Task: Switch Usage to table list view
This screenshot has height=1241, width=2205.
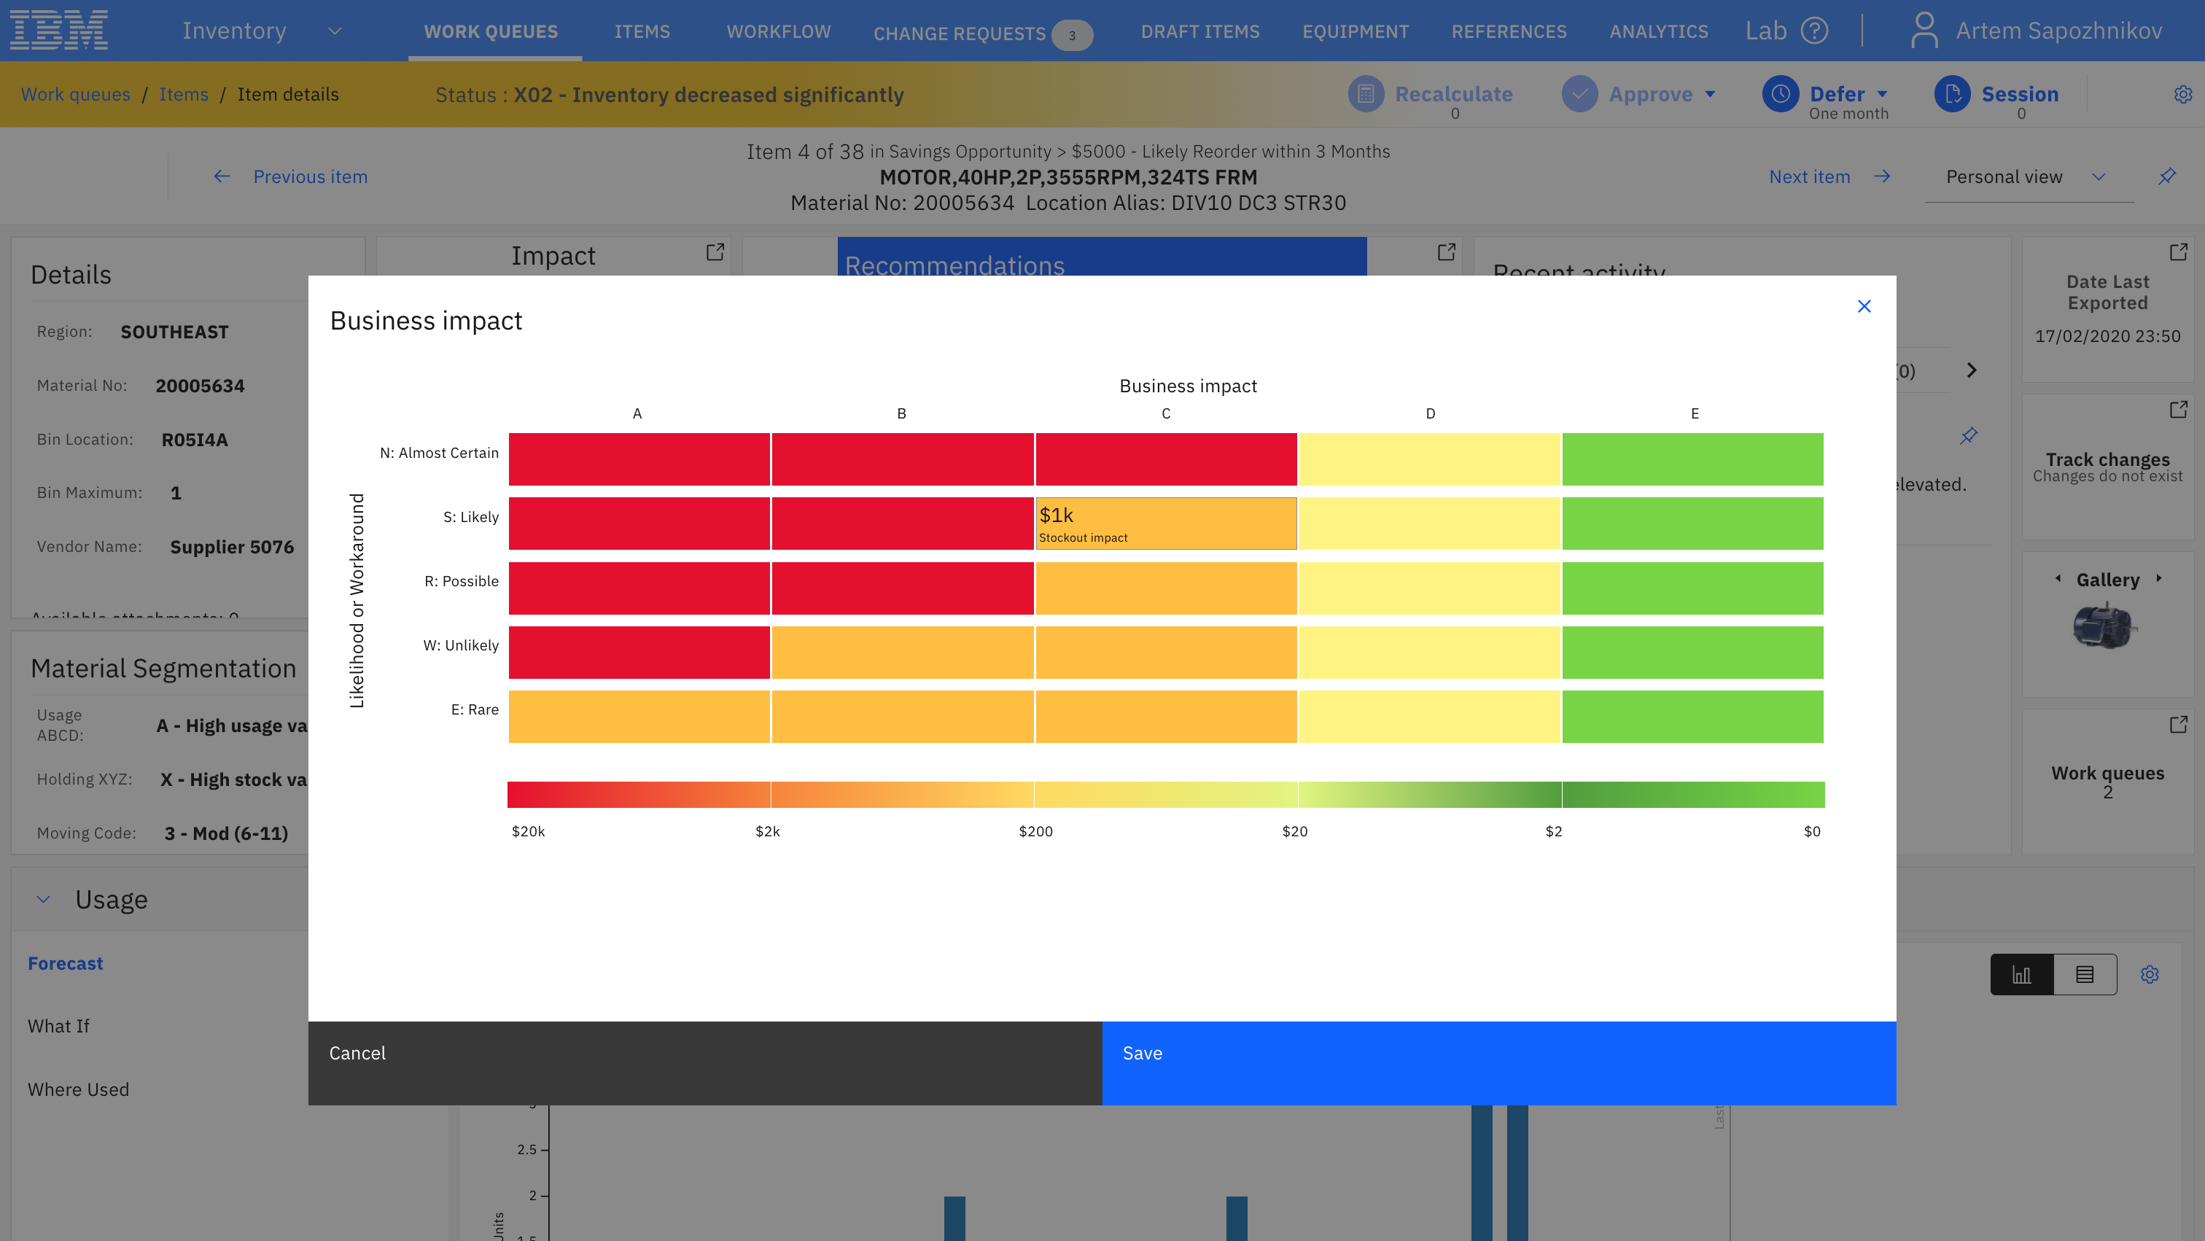Action: point(2085,975)
